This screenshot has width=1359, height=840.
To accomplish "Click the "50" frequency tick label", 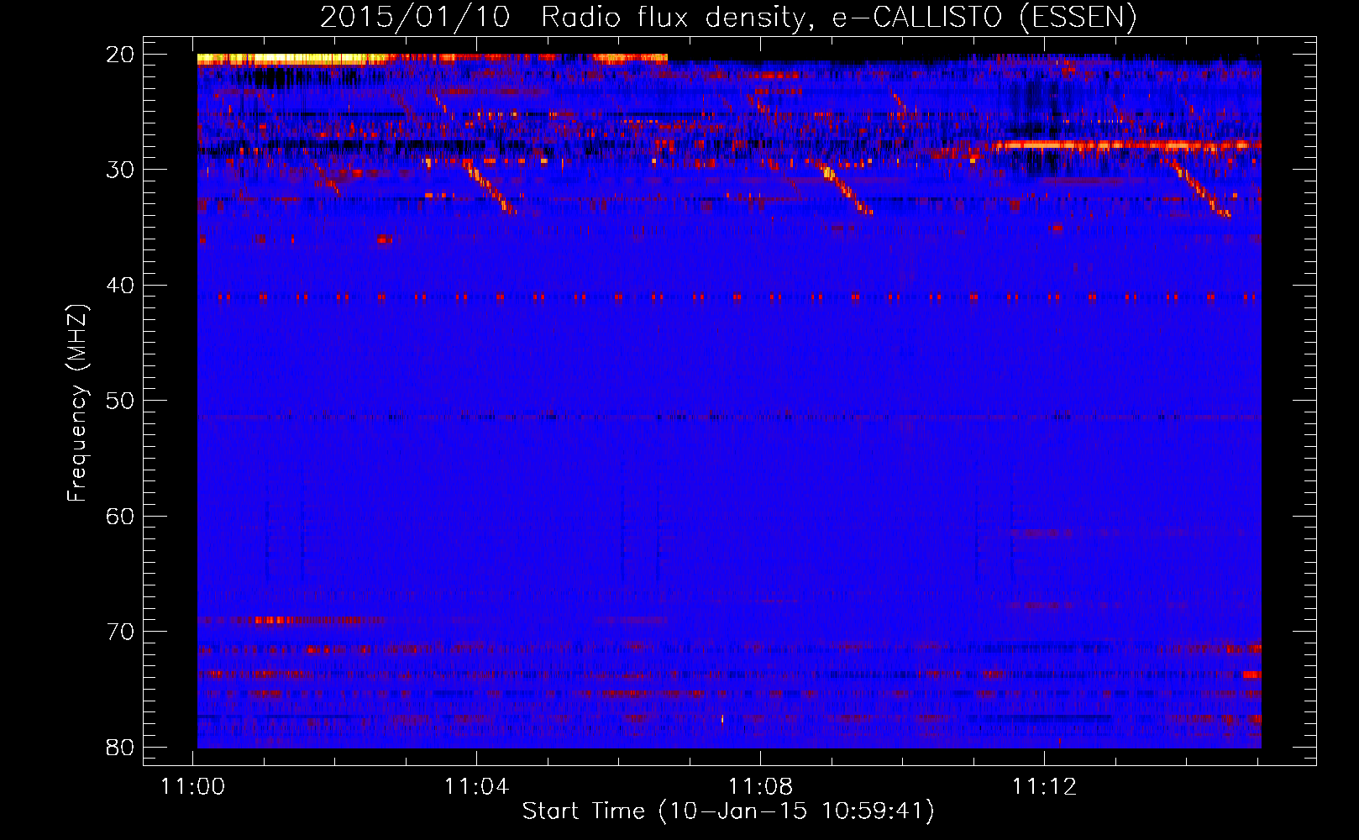I will click(x=120, y=401).
